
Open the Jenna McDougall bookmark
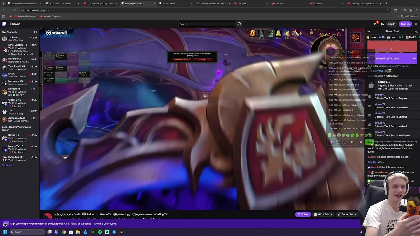pos(51,16)
